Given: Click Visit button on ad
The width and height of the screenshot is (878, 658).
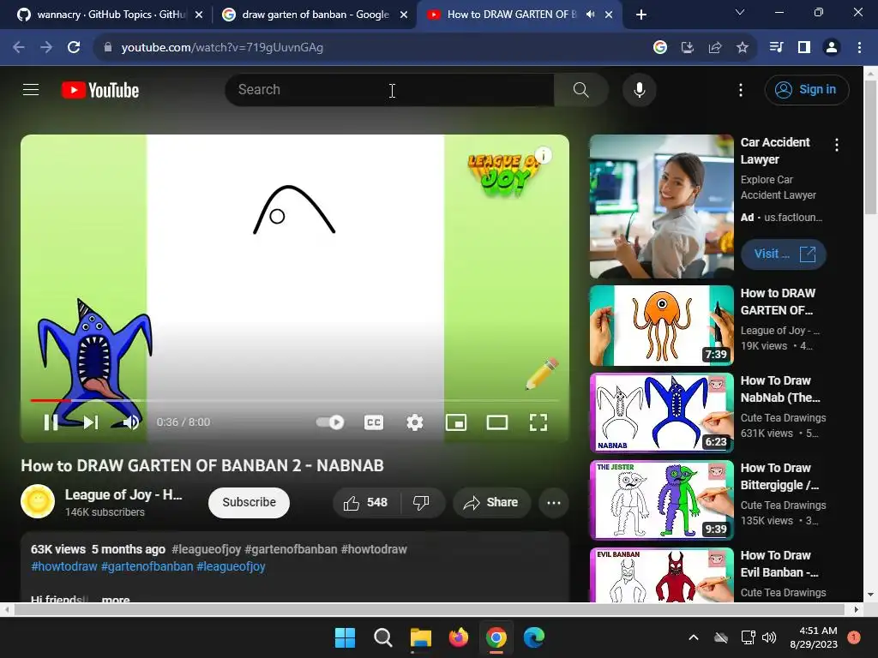Looking at the screenshot, I should tap(784, 254).
